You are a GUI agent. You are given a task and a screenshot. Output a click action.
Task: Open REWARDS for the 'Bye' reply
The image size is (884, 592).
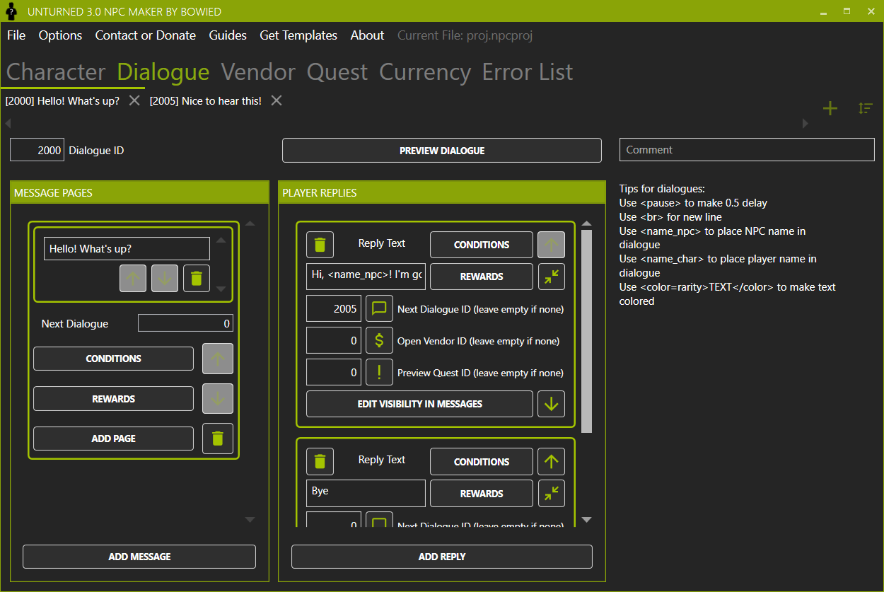[482, 493]
